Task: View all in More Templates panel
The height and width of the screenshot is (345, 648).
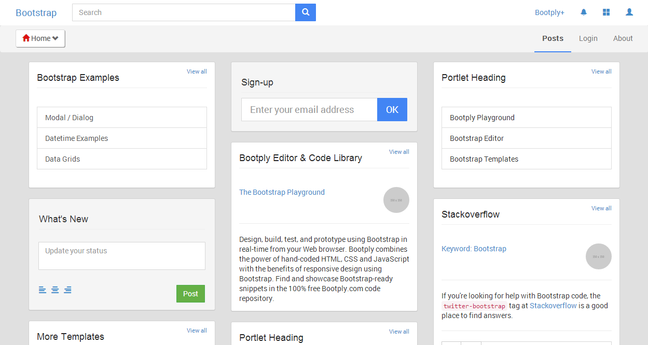Action: 197,330
